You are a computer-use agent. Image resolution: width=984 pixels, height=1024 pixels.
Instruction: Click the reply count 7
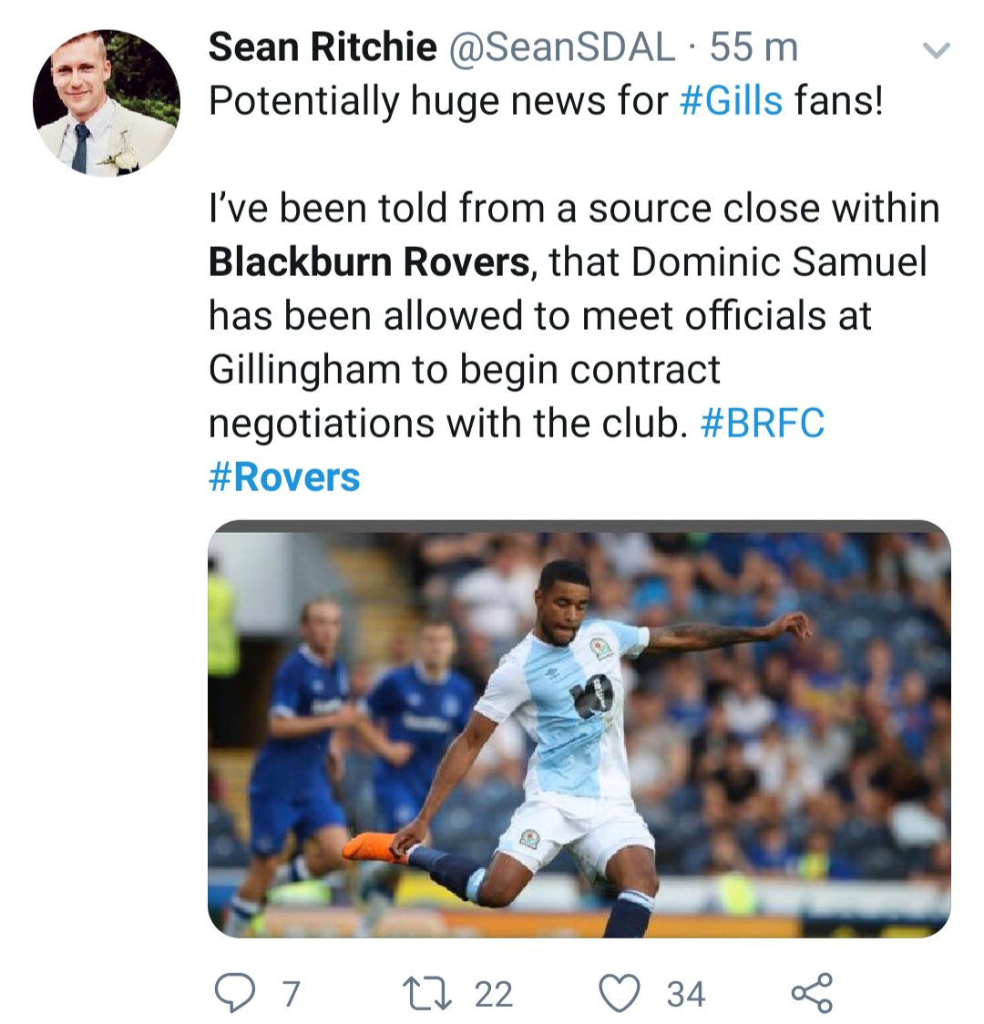[x=291, y=994]
